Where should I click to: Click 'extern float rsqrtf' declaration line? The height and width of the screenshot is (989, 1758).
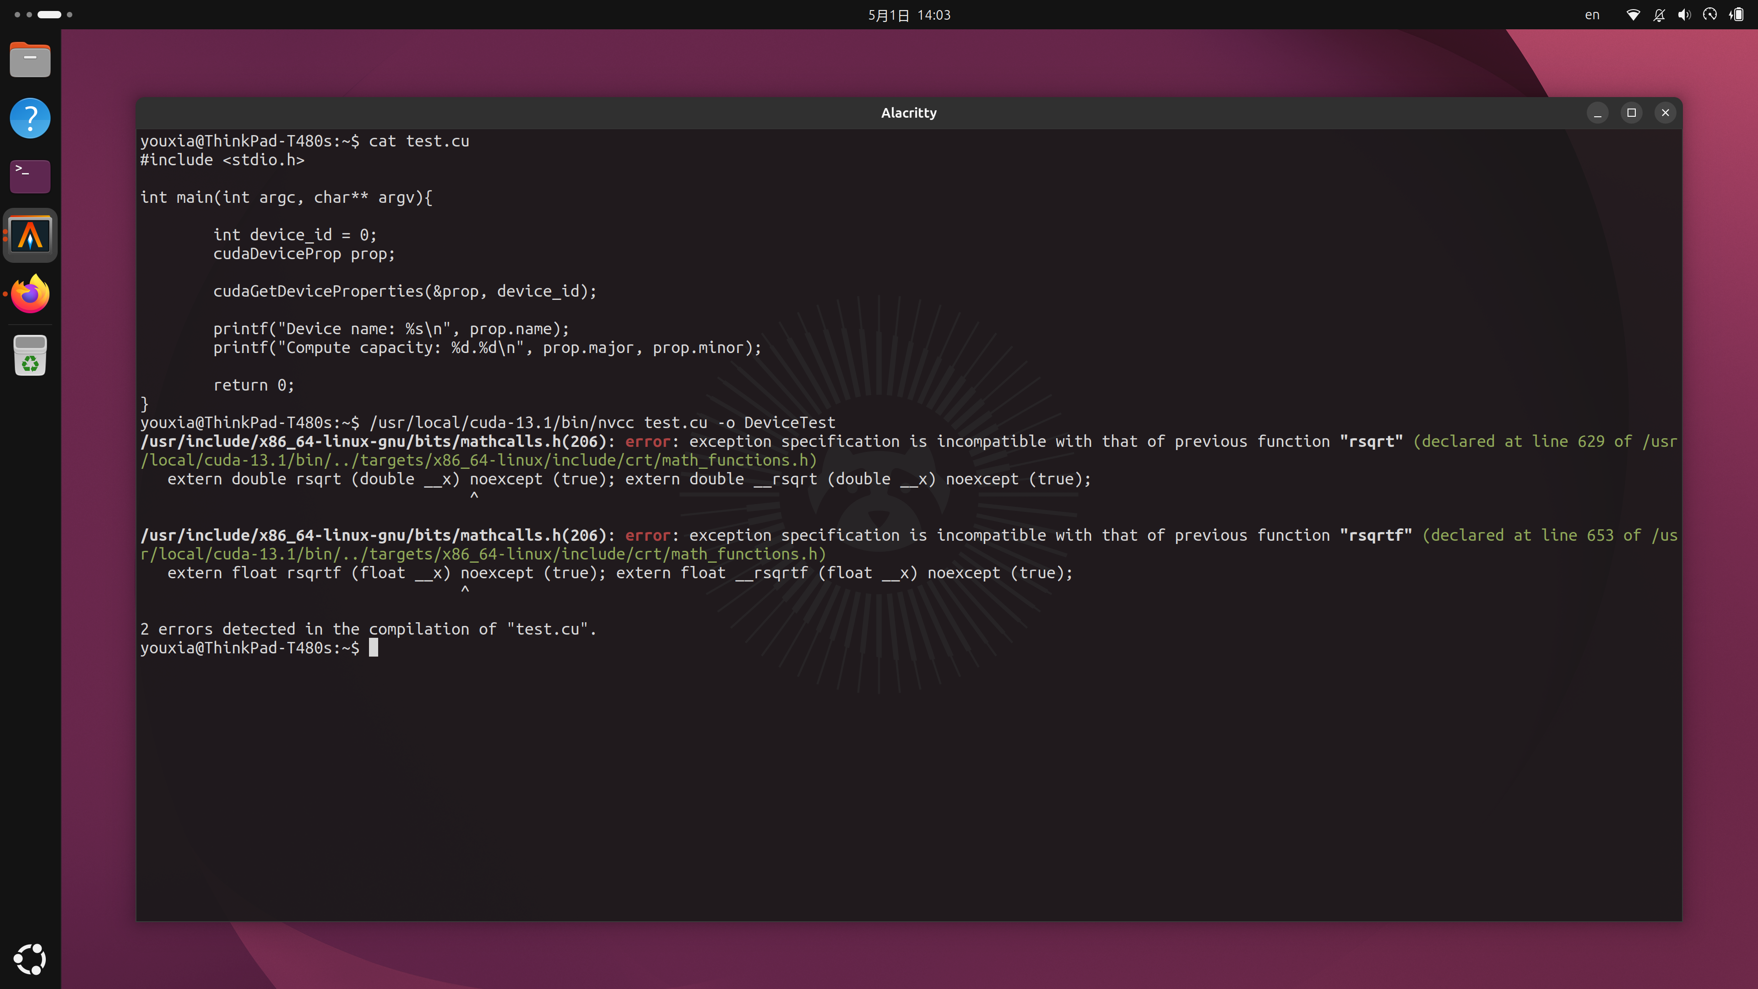620,573
